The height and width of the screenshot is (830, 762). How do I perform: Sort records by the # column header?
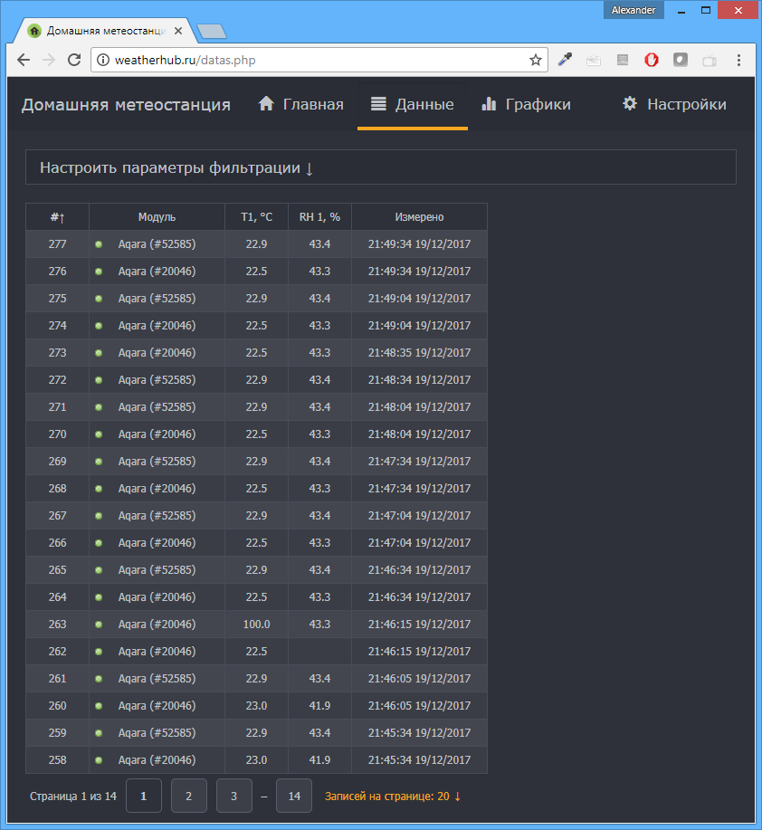57,216
